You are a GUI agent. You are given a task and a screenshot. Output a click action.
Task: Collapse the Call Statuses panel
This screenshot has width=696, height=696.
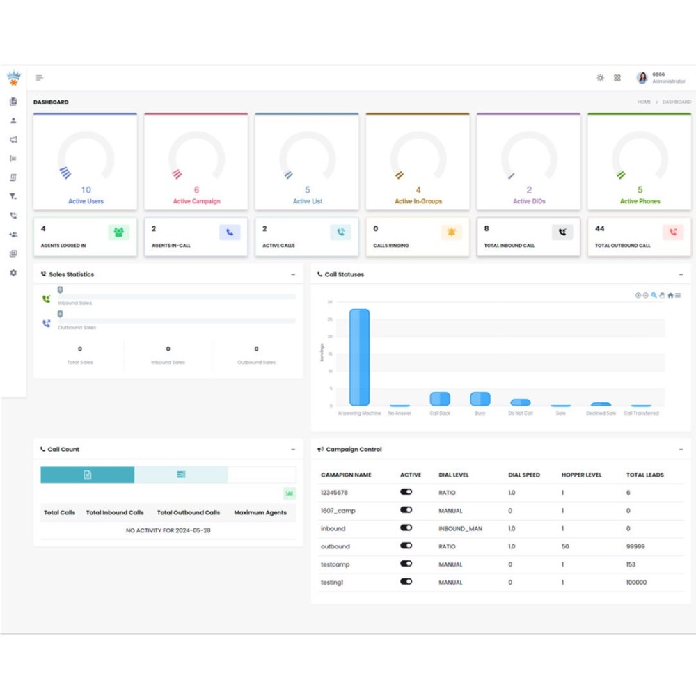pyautogui.click(x=681, y=275)
